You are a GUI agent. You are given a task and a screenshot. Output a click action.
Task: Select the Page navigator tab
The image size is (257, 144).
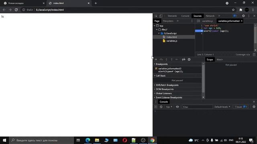157,21
